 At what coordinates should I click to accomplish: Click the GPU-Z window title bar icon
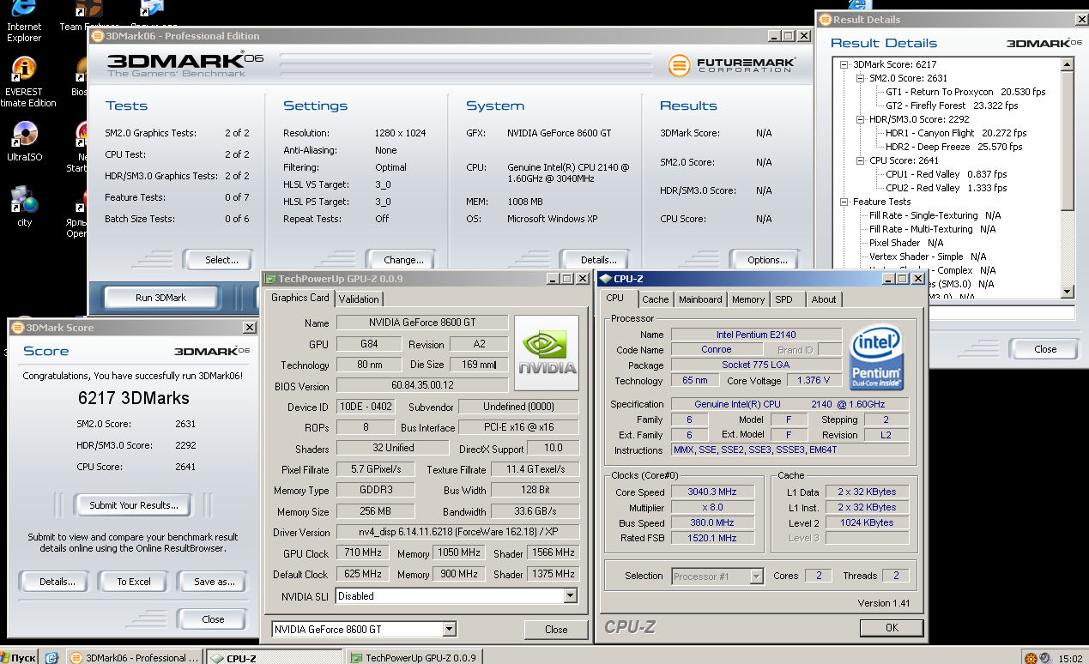point(270,279)
